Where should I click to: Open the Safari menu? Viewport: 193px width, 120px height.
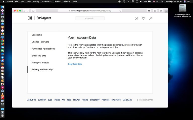tap(10, 1)
